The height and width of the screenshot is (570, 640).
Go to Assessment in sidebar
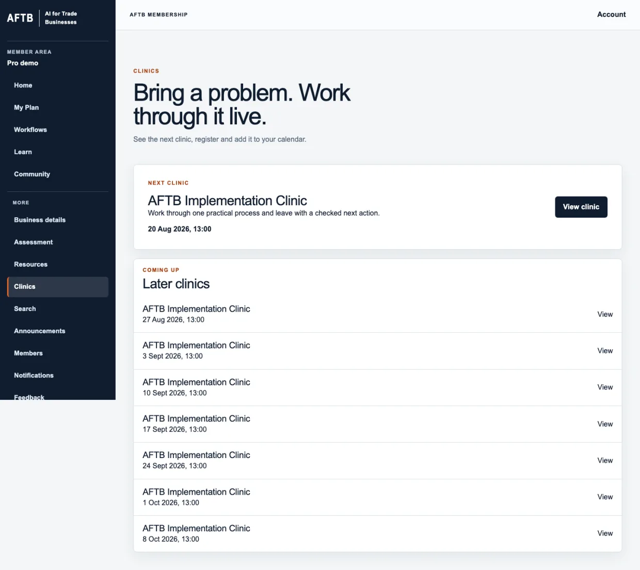(58, 242)
